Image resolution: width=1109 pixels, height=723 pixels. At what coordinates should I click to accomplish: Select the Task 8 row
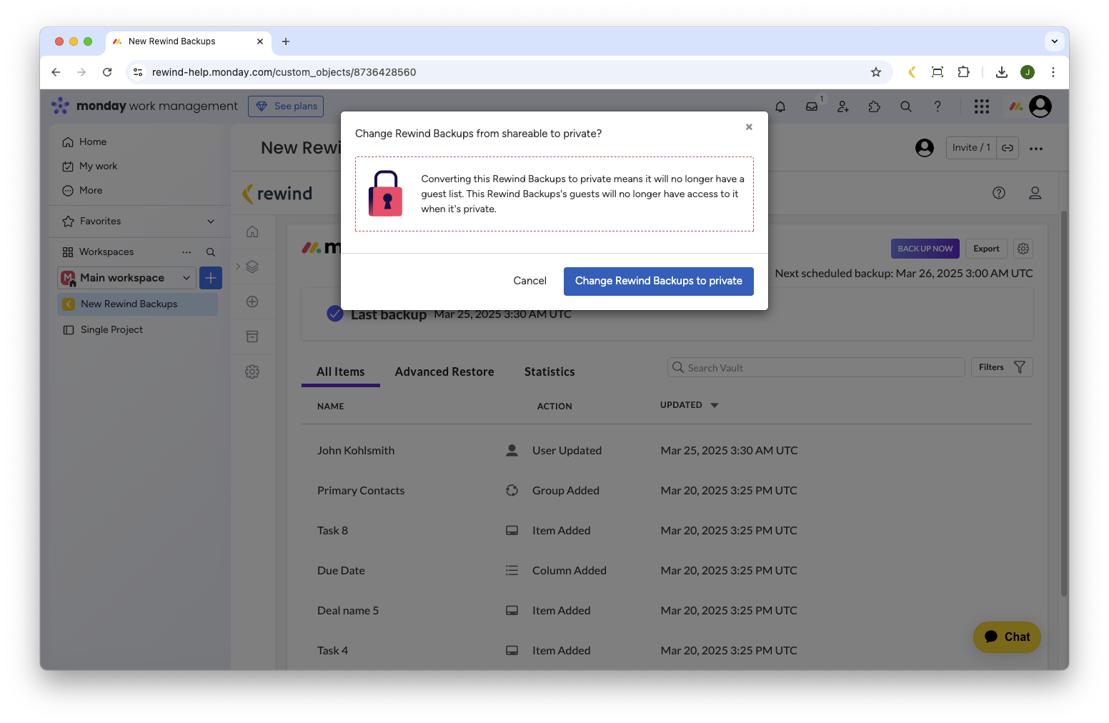667,531
